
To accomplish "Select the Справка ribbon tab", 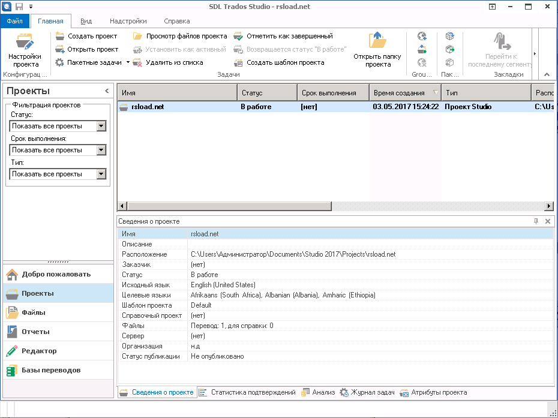I will coord(177,21).
